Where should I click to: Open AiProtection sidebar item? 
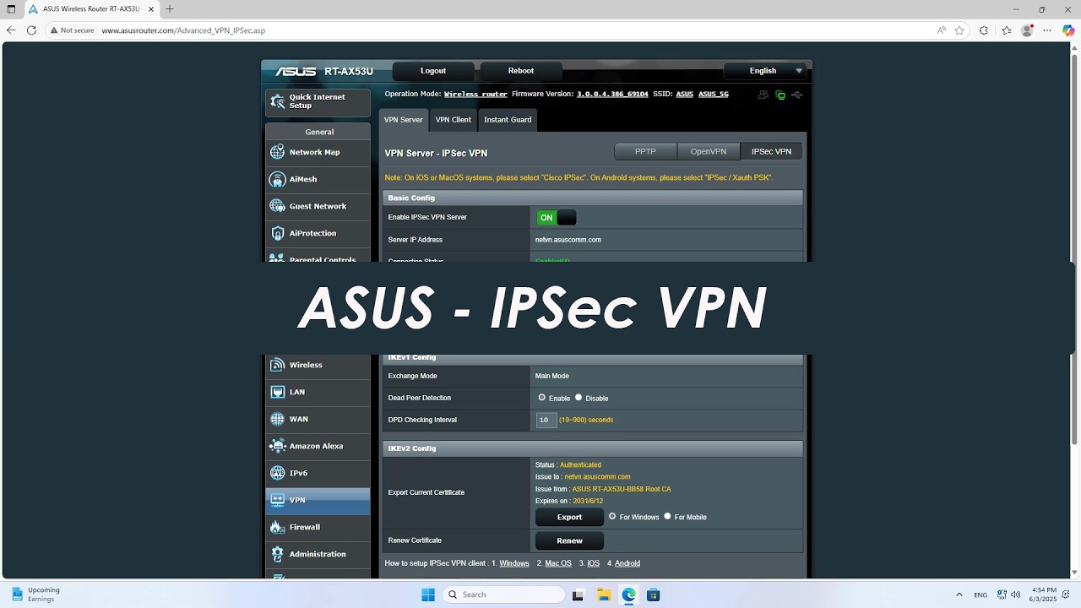click(318, 233)
